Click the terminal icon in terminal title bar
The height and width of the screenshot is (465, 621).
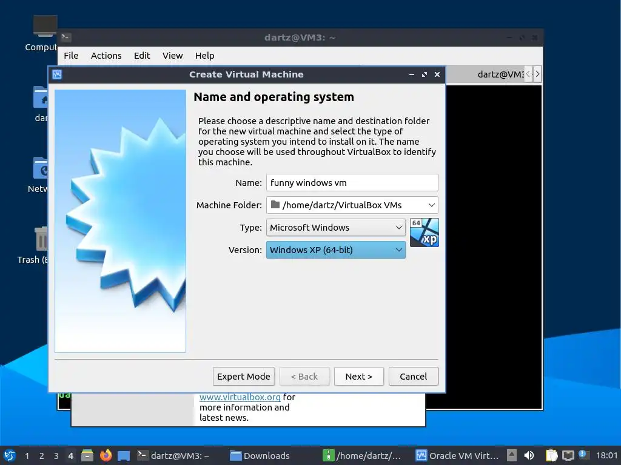pos(65,37)
